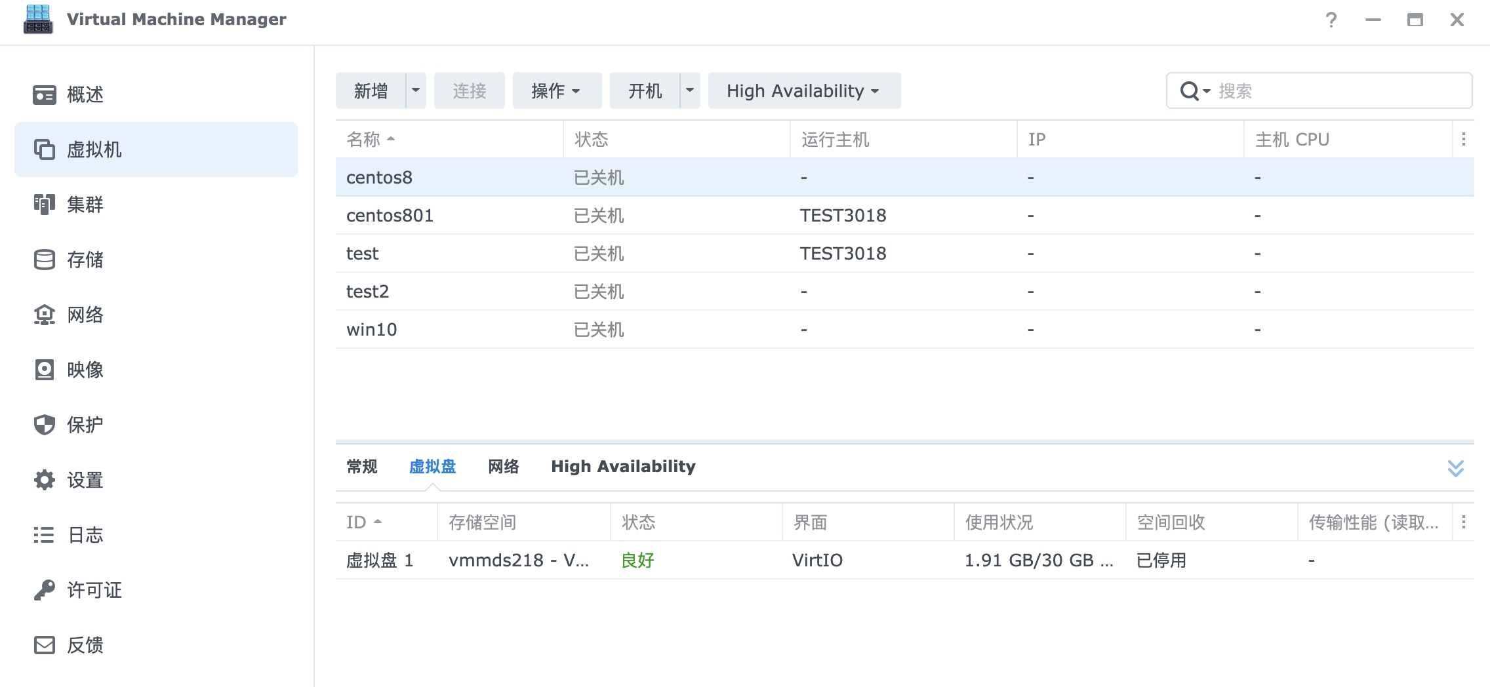
Task: Open the 概述 overview icon in sidebar
Action: coord(44,94)
